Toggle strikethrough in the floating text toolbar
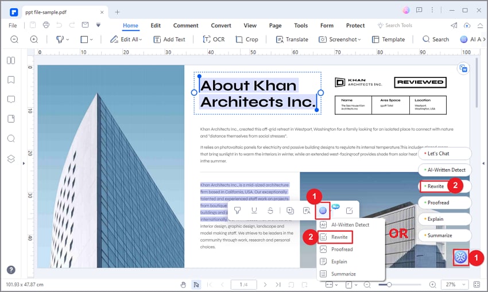 pos(270,211)
